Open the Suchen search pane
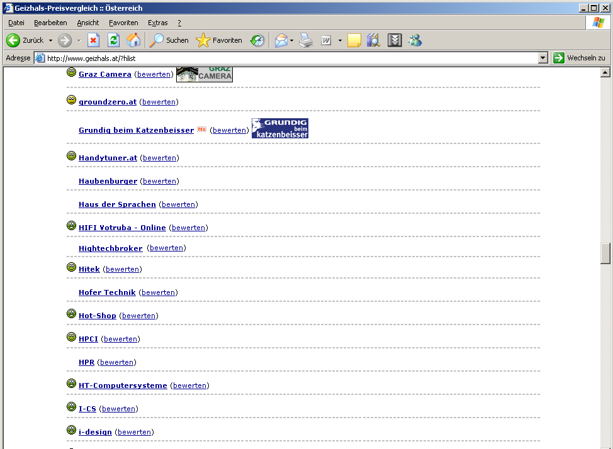The width and height of the screenshot is (613, 449). (x=169, y=40)
